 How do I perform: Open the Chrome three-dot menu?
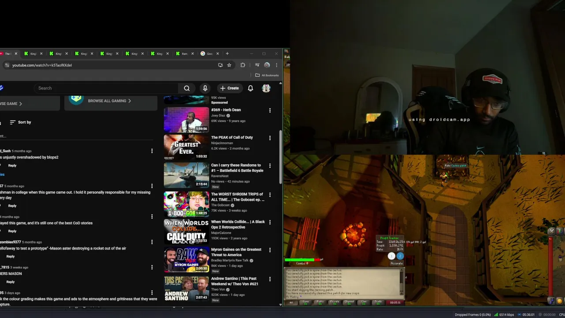[x=276, y=65]
